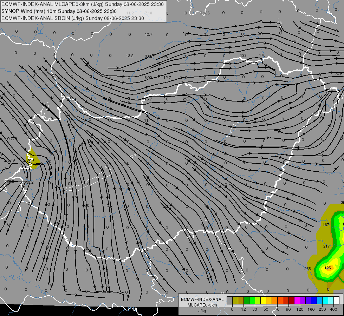Viewport: 344px width, 316px height.
Task: Click the value '125' in the orange CAPE core
Action: 327,268
